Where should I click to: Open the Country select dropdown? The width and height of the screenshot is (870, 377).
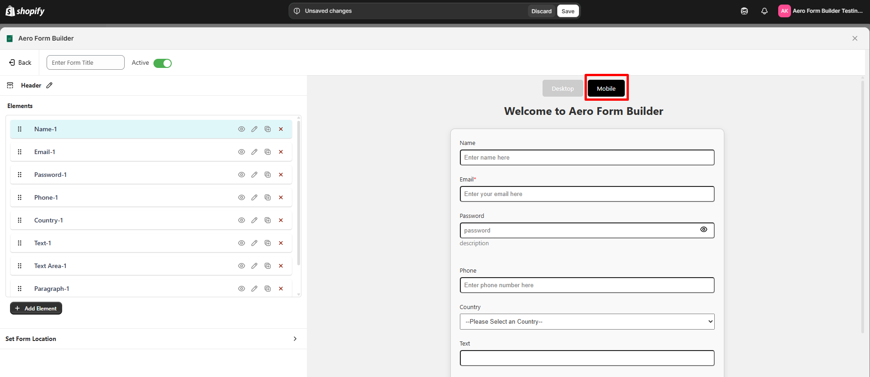(x=587, y=321)
